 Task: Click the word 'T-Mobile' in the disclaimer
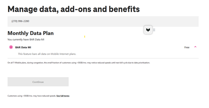click(17, 63)
